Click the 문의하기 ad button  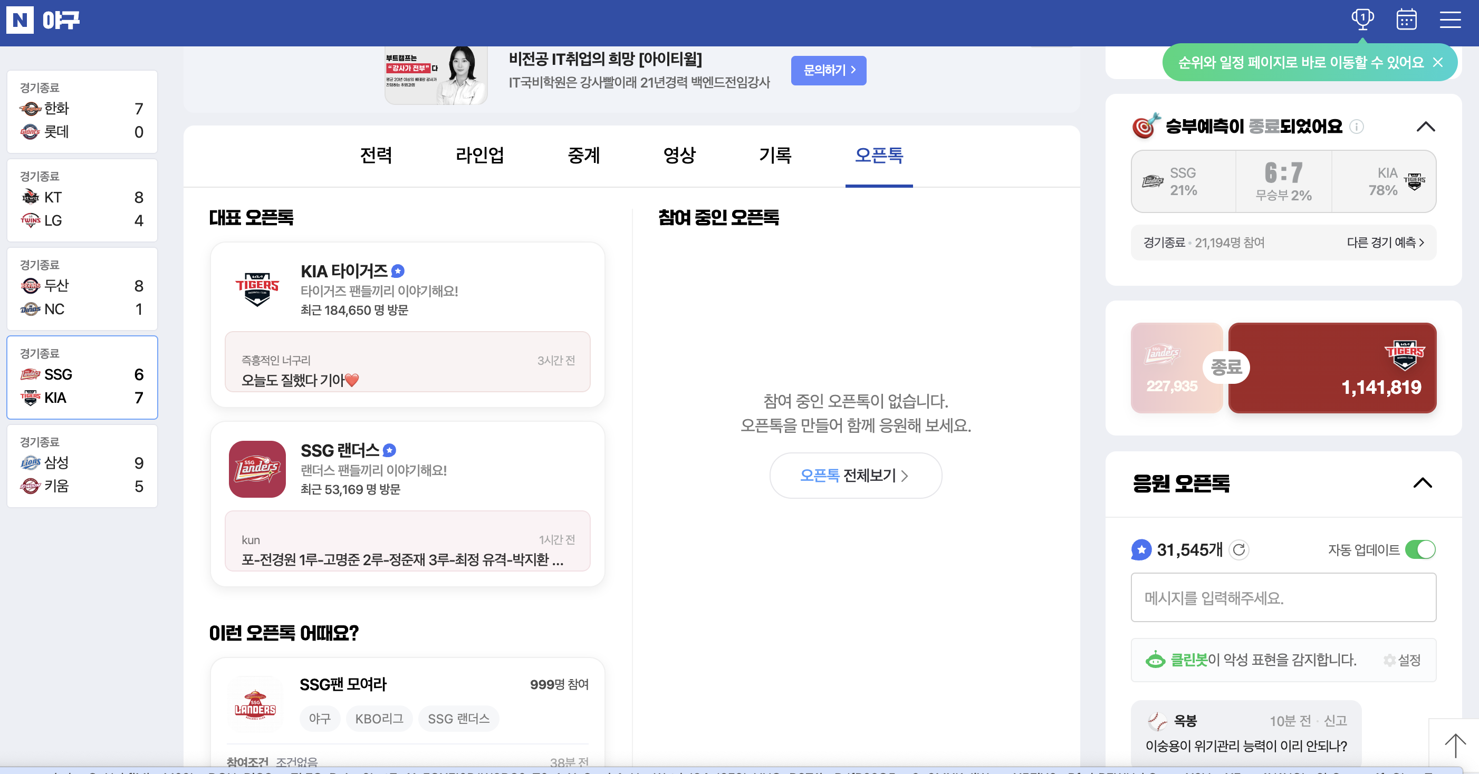(828, 70)
